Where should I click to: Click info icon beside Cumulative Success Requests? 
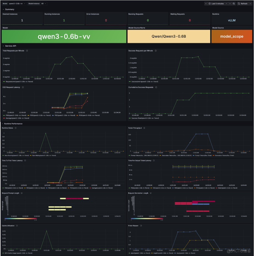tap(156, 87)
